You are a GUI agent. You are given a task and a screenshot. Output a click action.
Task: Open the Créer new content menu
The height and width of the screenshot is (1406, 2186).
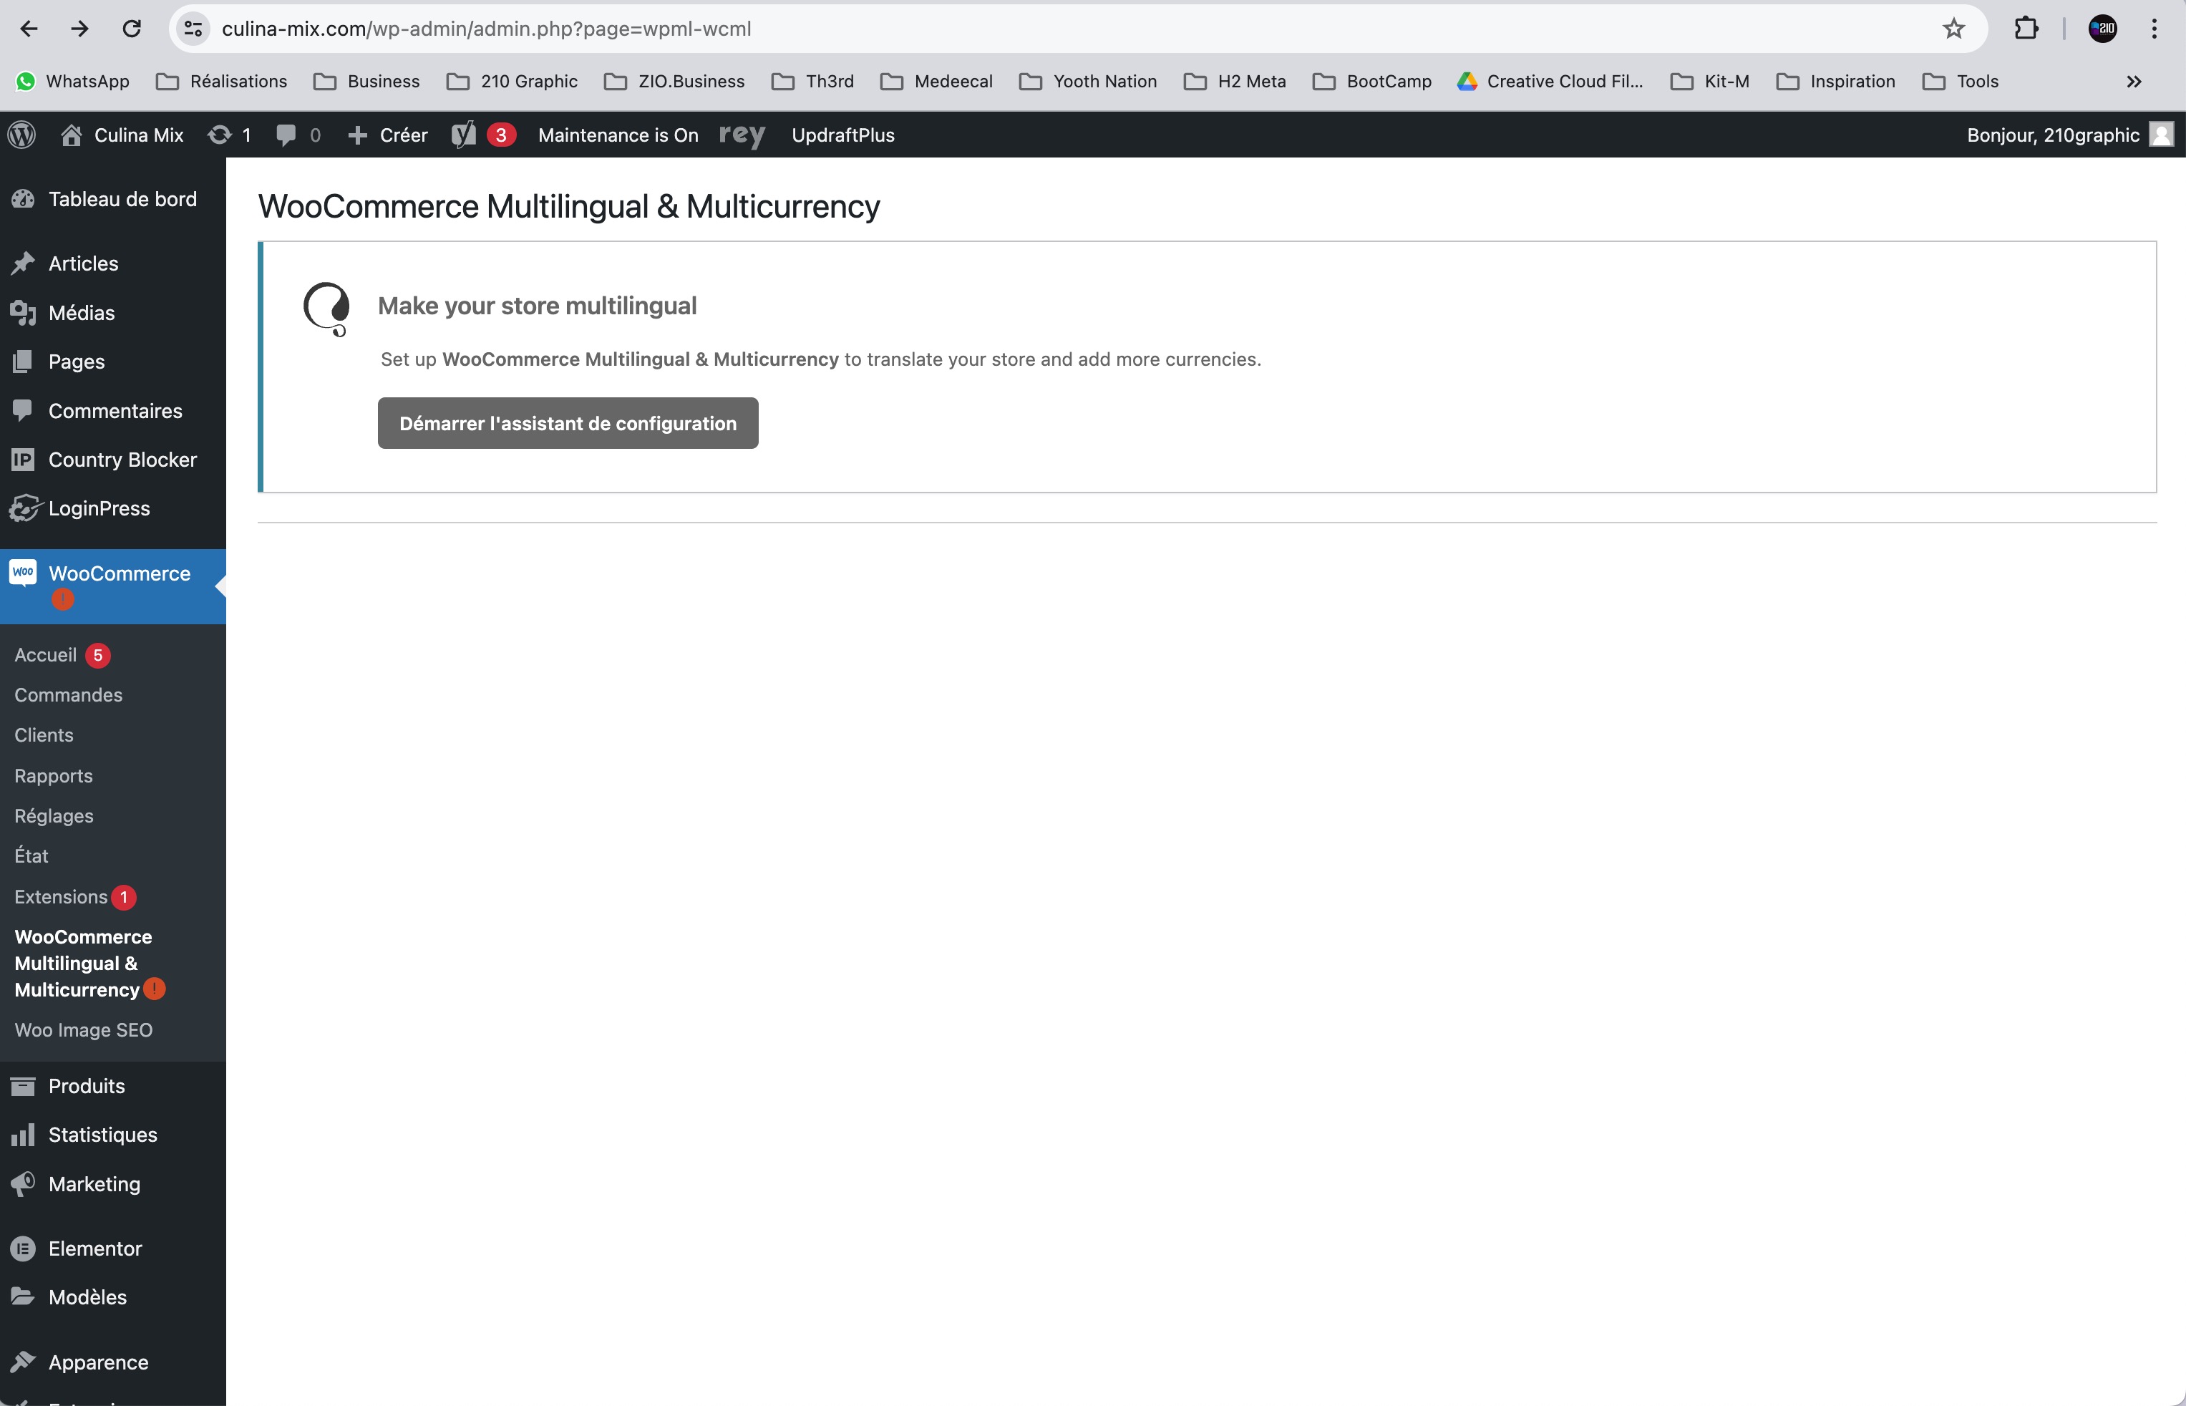point(388,135)
